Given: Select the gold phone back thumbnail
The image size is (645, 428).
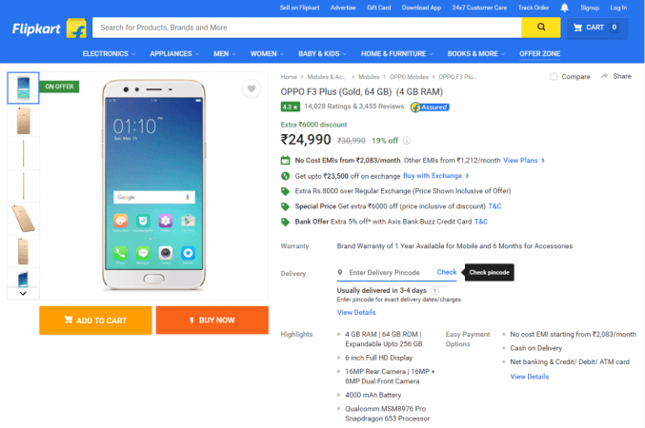Looking at the screenshot, I should point(23,121).
